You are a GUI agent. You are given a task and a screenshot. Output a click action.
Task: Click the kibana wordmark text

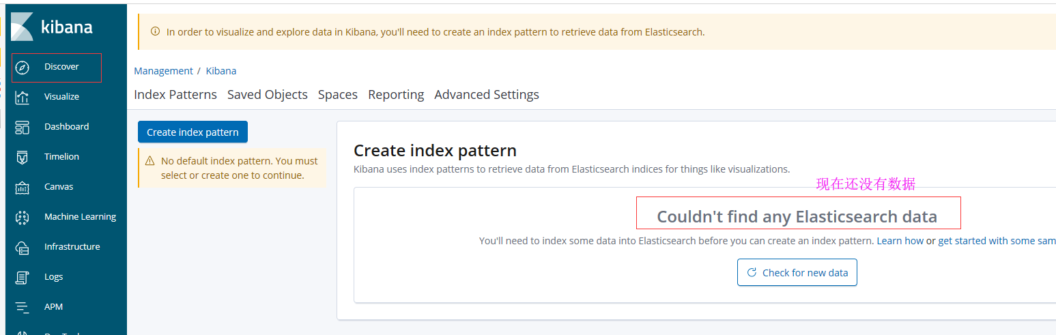tap(66, 27)
